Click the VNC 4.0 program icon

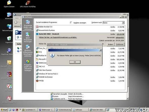(37, 67)
